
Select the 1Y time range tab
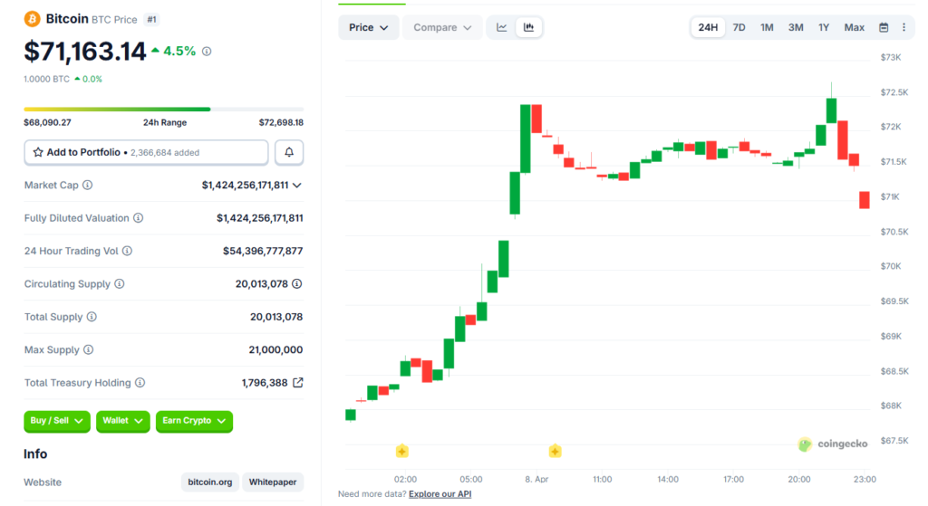[824, 27]
